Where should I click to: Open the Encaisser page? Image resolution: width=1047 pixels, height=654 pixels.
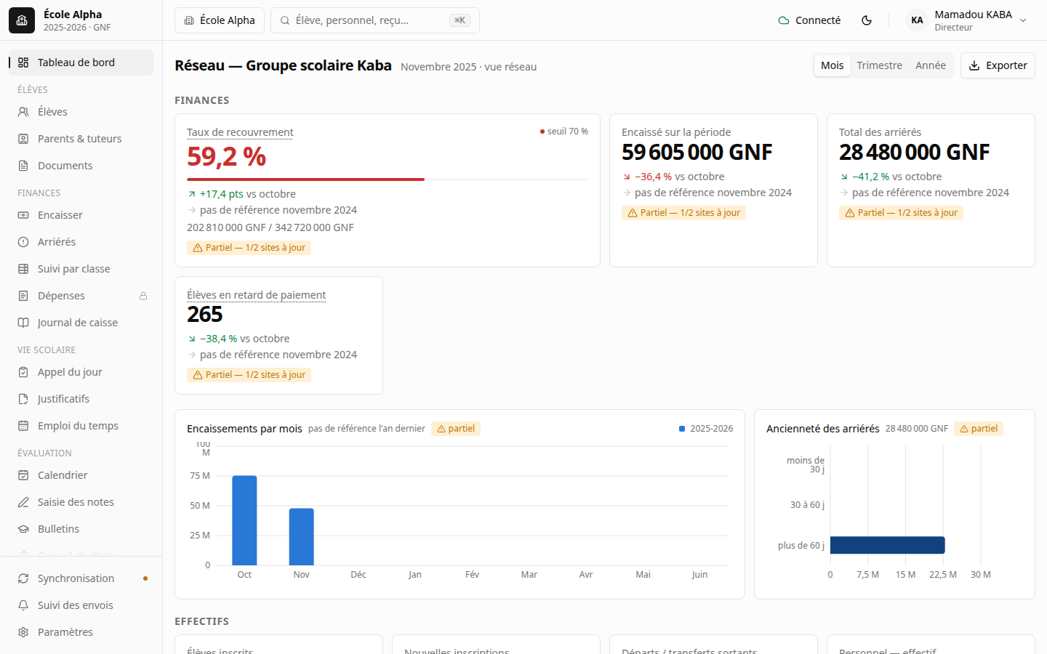click(x=81, y=215)
